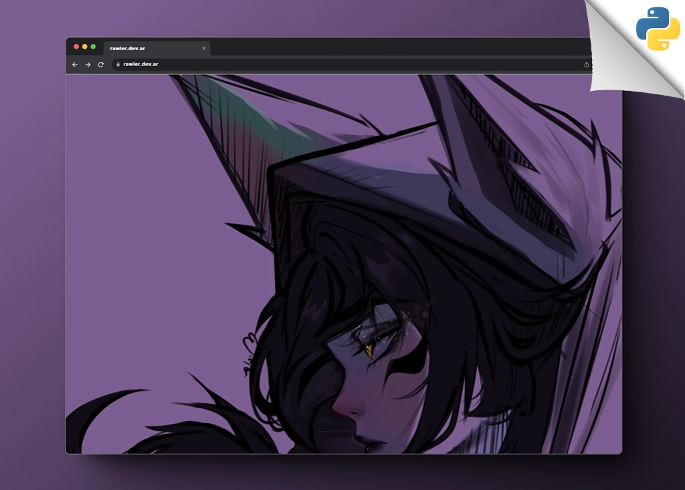685x490 pixels.
Task: Click the Python logo in the corner
Action: coord(658,29)
